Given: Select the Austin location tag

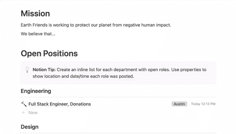Looking at the screenshot, I should click(179, 104).
